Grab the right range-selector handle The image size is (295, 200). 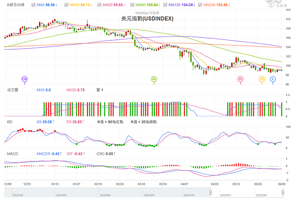(283, 193)
